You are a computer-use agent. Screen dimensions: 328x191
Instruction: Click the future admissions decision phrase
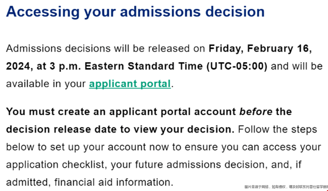201,165
